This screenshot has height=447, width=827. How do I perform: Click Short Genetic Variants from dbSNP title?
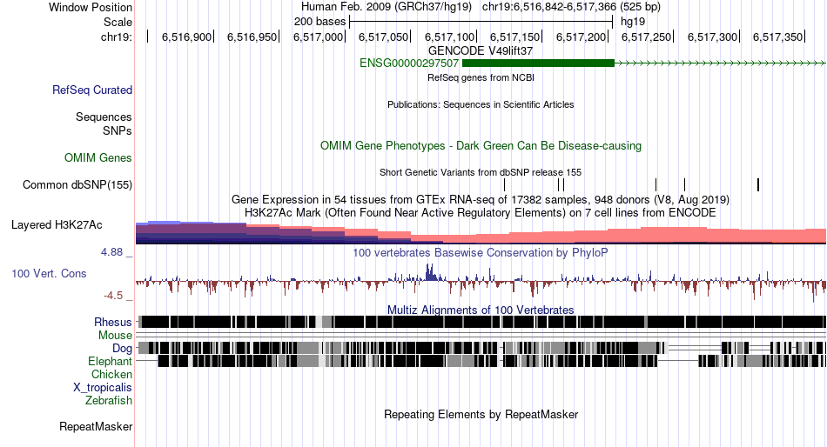click(481, 172)
